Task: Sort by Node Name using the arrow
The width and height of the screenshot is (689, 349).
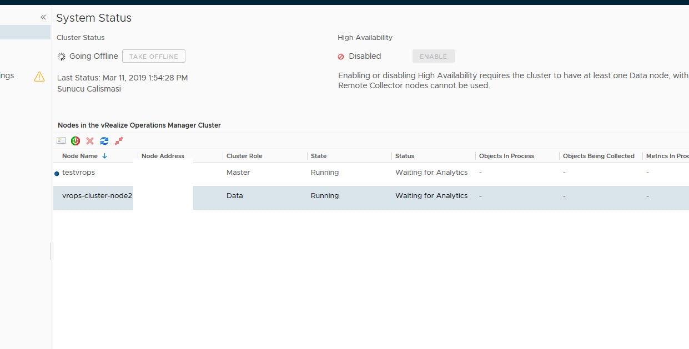Action: (104, 156)
